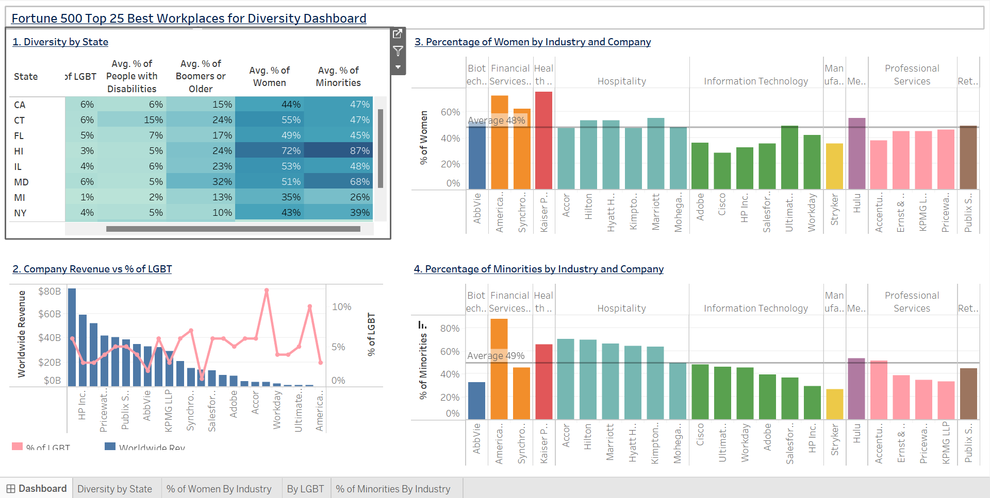
Task: Click the '1. Diversity by State' heading
Action: (60, 42)
